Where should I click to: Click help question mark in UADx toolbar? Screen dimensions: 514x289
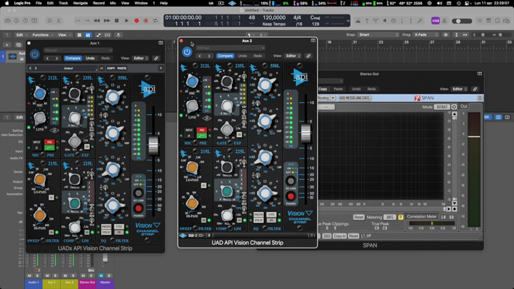[161, 69]
